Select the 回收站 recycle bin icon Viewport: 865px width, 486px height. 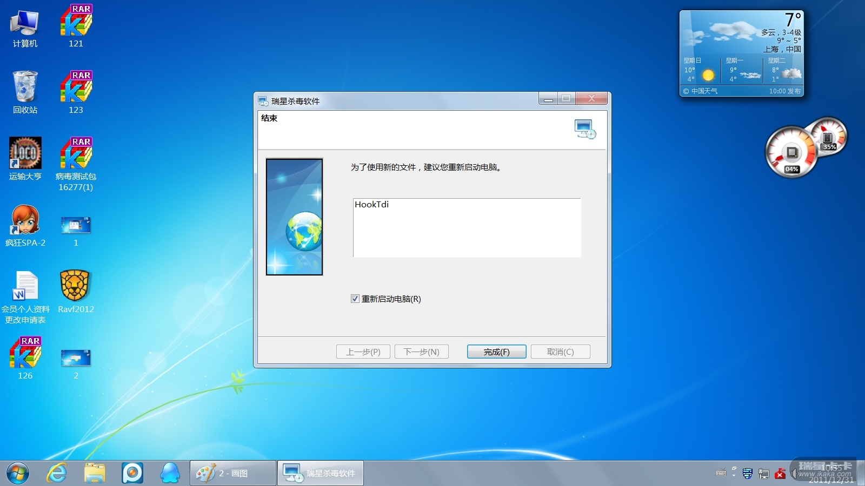point(25,92)
